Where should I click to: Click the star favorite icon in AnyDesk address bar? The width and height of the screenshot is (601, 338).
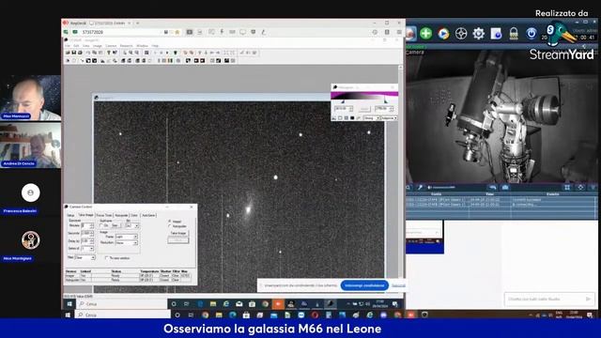coord(177,32)
